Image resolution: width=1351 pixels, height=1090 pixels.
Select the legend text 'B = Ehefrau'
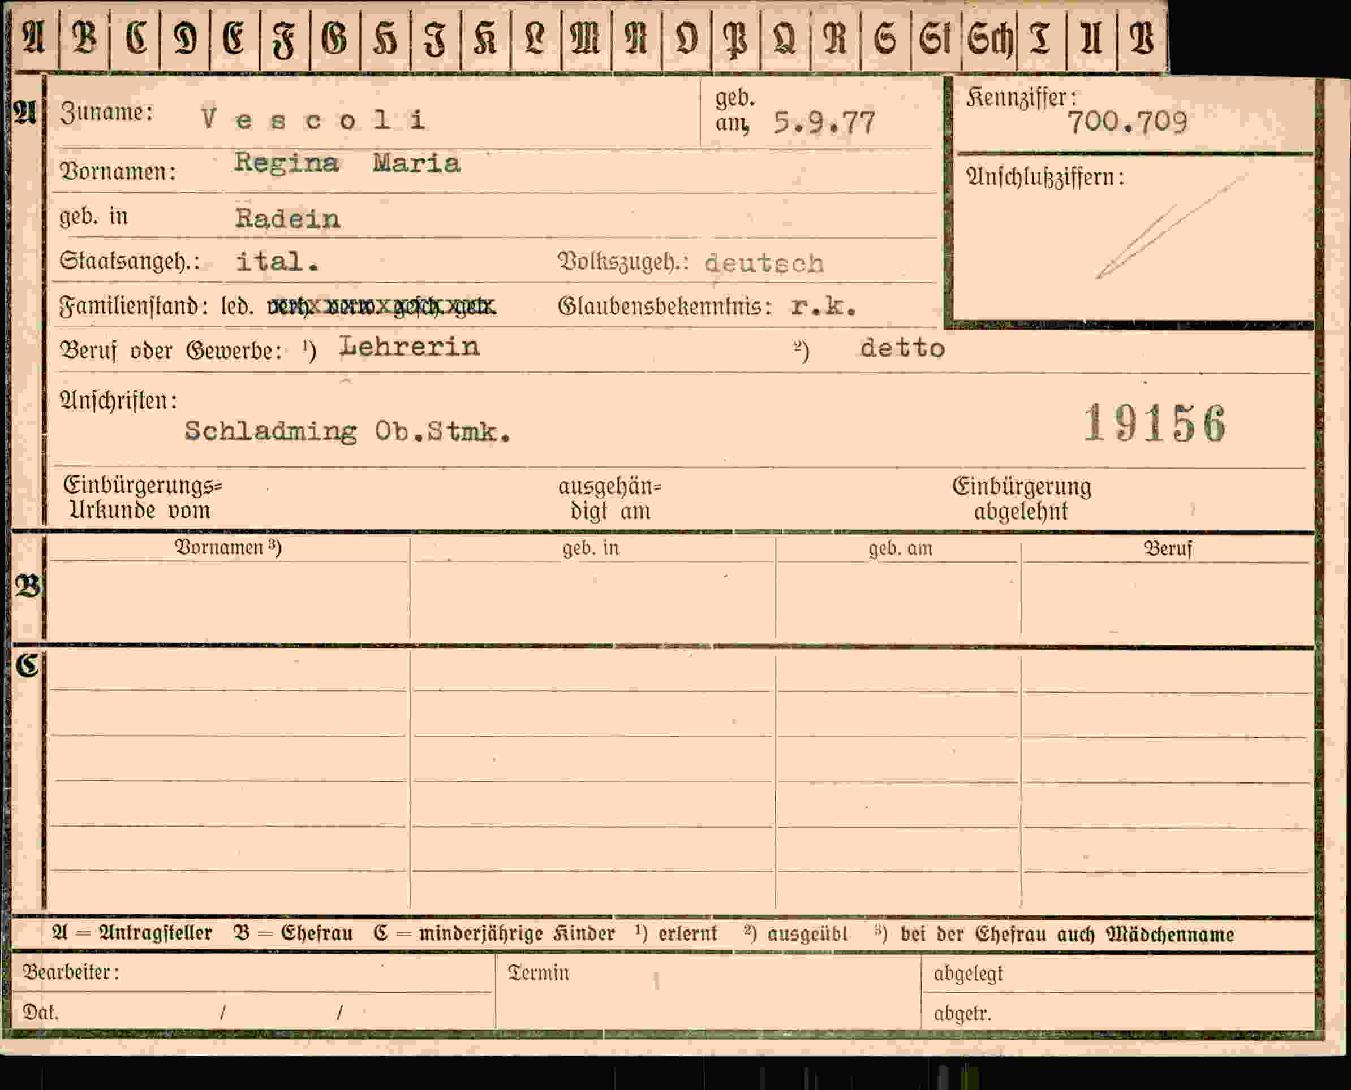[293, 933]
